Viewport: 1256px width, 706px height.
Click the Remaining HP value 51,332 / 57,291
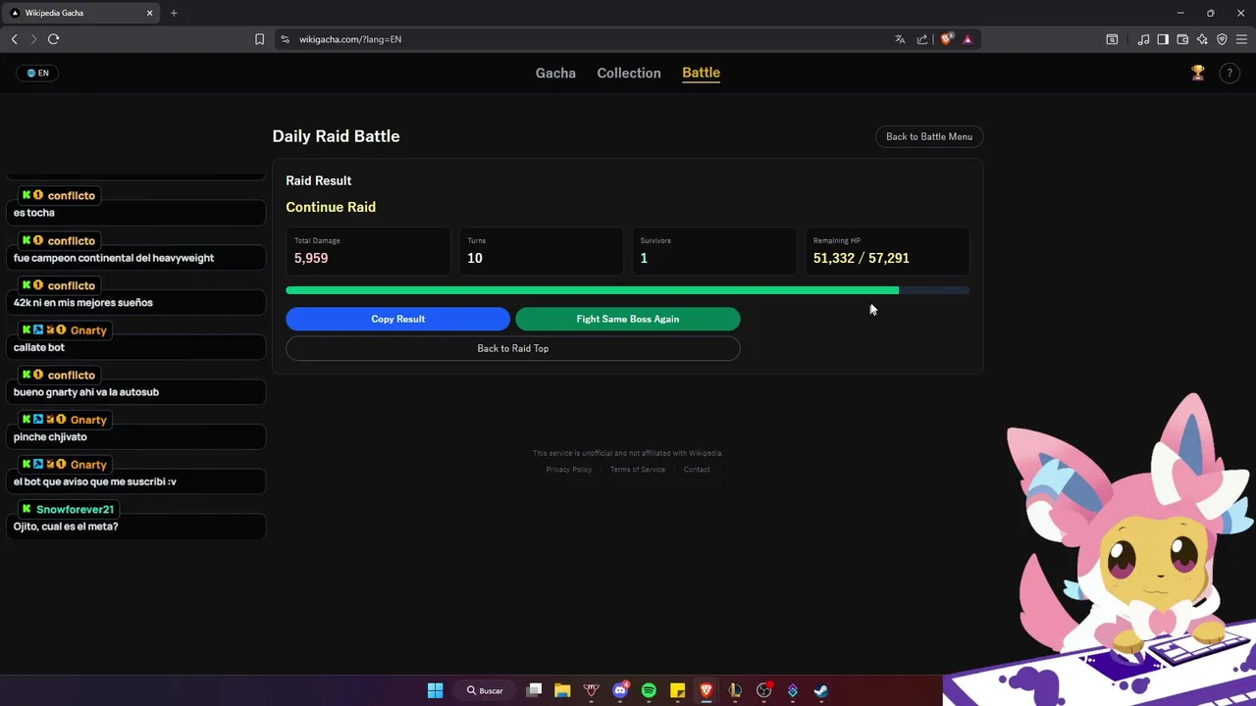[862, 258]
